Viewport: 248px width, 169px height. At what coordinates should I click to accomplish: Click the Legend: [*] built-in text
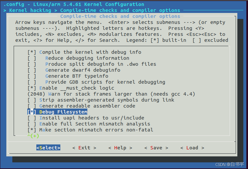point(156,40)
